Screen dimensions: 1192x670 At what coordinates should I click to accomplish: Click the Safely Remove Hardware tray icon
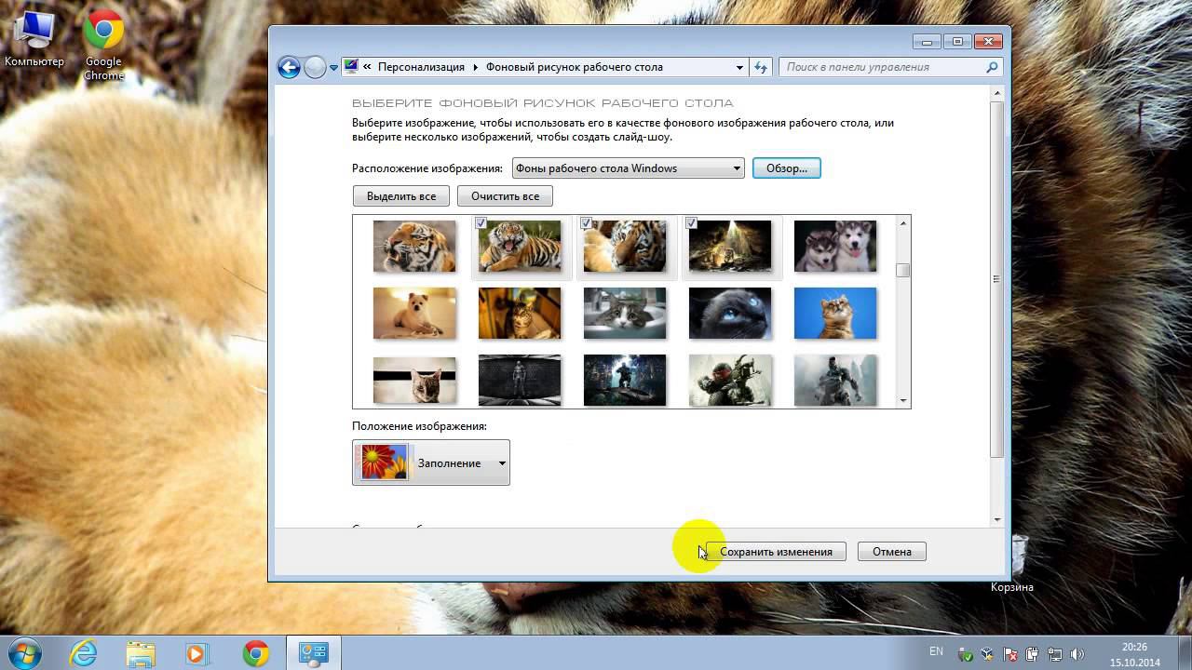[967, 654]
